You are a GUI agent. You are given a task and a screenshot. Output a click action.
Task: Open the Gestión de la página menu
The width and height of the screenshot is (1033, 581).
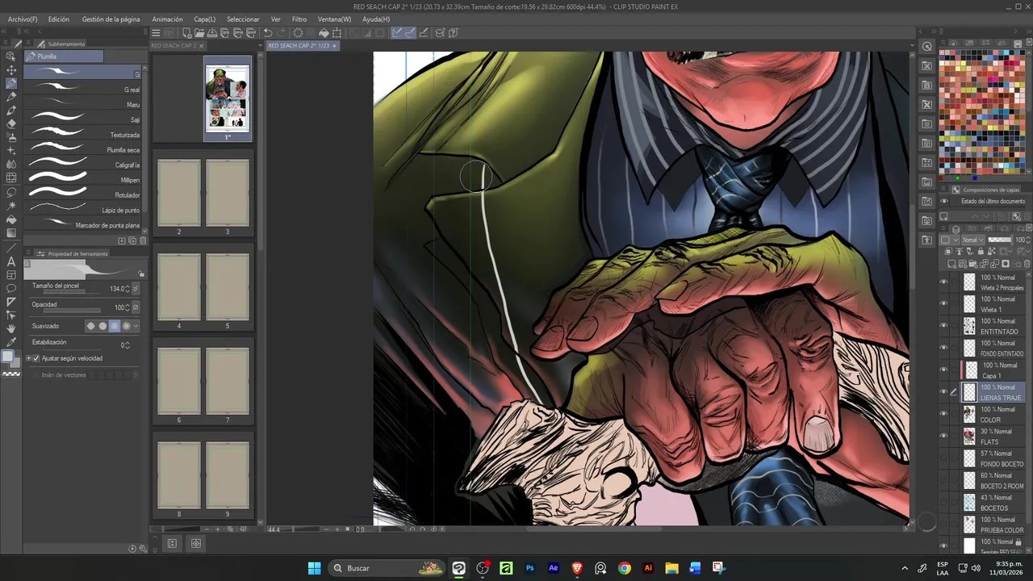click(111, 19)
